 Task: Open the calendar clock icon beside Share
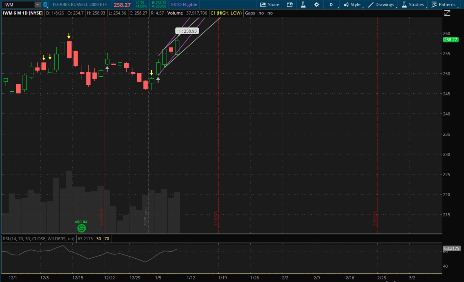tap(289, 5)
